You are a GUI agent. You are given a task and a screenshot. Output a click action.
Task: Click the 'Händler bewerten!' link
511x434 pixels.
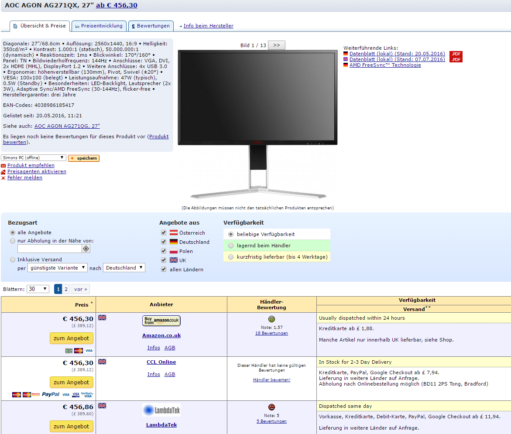[x=271, y=380]
